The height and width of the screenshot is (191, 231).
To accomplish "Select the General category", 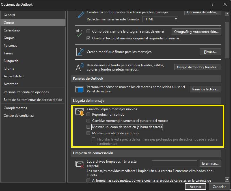I will [33, 15].
